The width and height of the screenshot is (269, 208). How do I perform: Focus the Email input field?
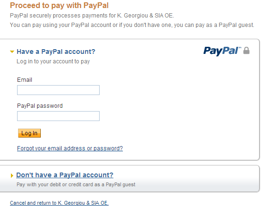(58, 90)
